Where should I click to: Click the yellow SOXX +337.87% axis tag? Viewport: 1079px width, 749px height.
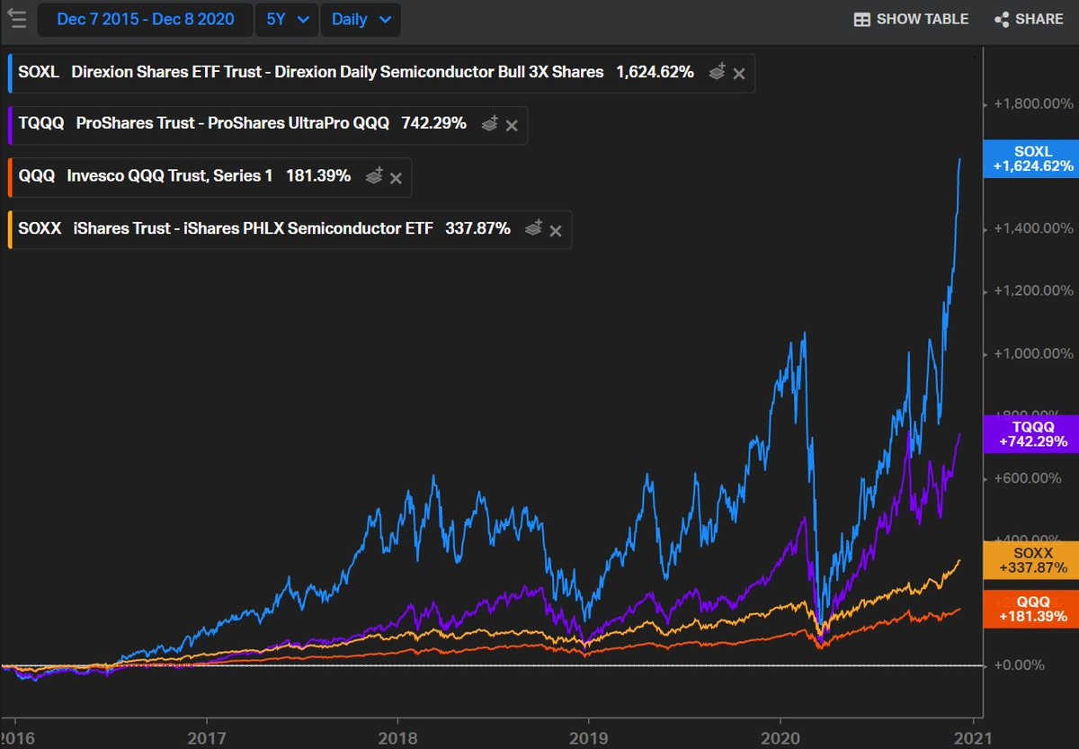coord(1032,560)
